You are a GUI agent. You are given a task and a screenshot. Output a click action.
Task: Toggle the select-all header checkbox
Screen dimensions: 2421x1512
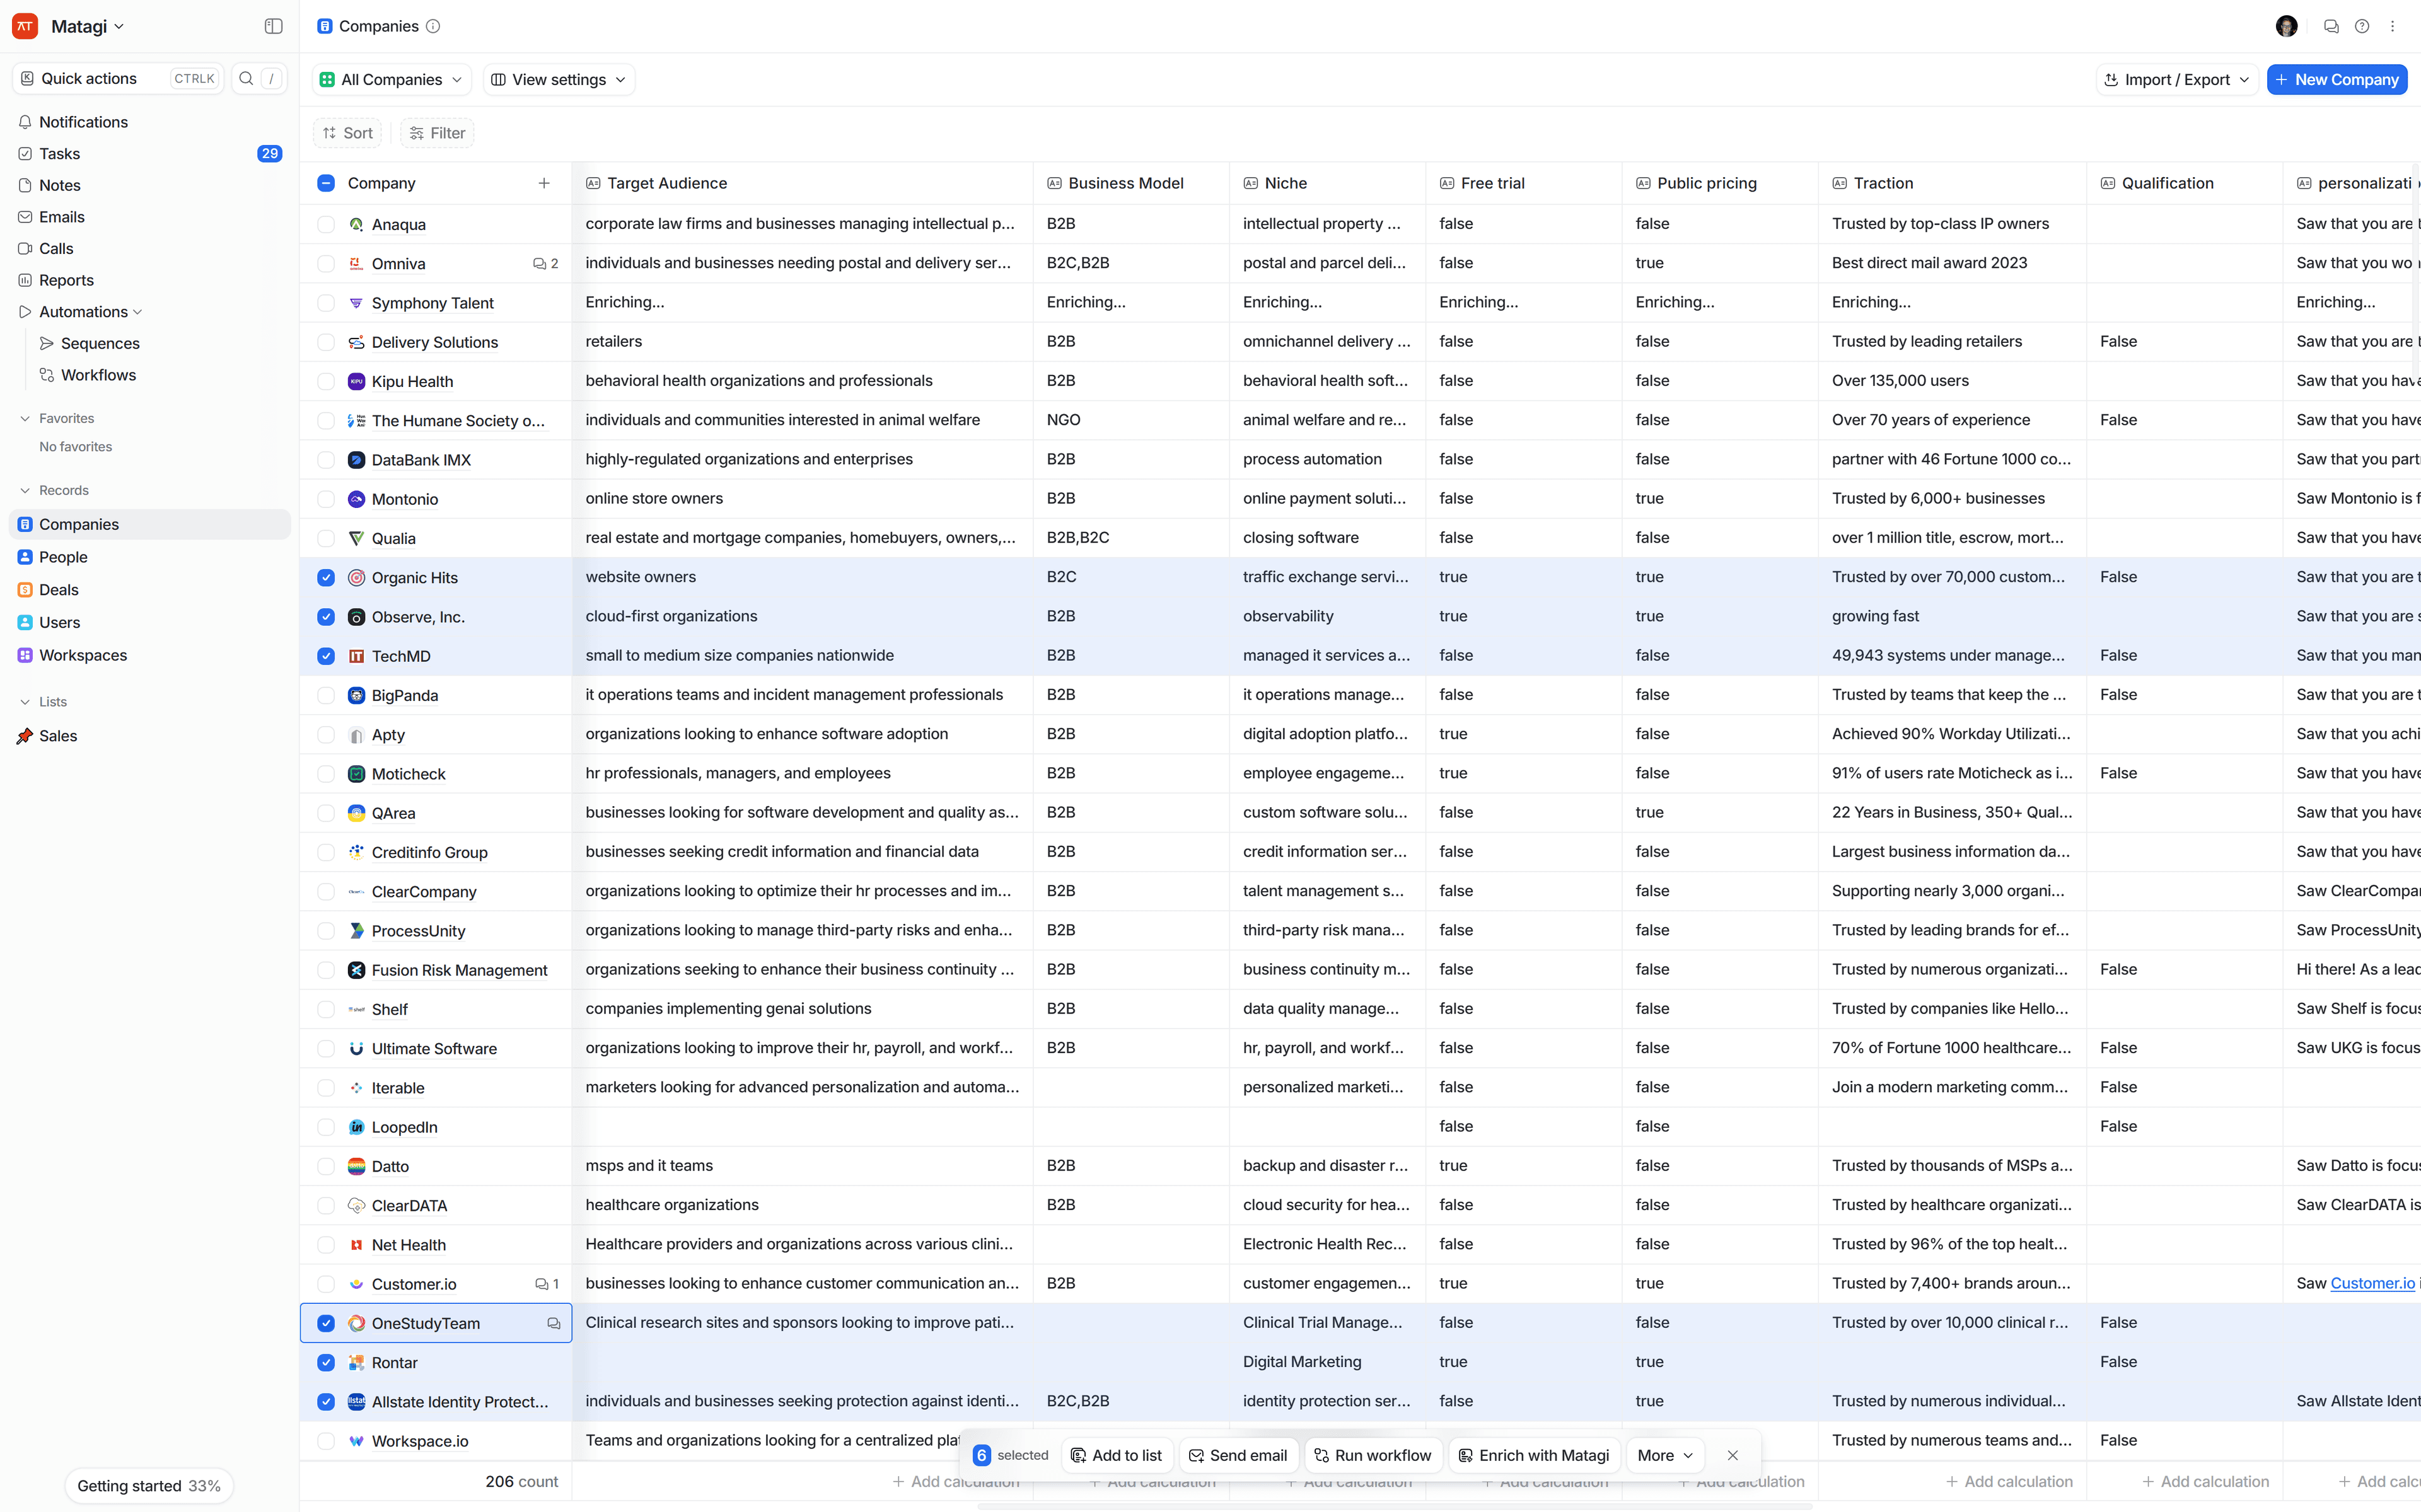pos(326,183)
